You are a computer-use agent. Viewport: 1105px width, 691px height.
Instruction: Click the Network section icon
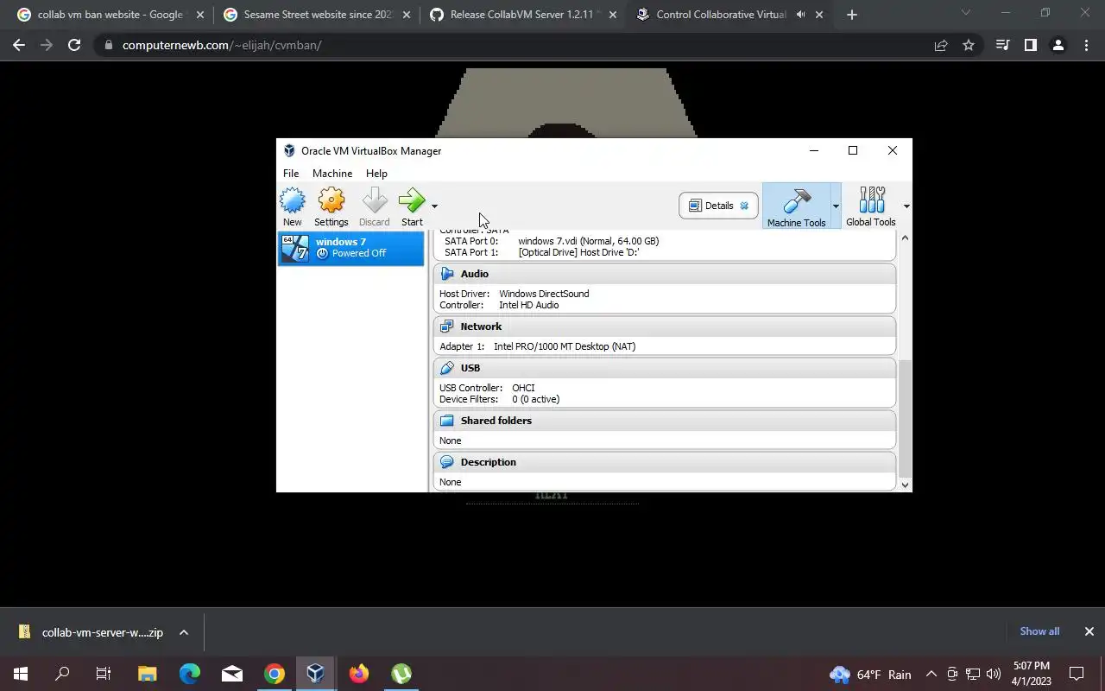[446, 326]
